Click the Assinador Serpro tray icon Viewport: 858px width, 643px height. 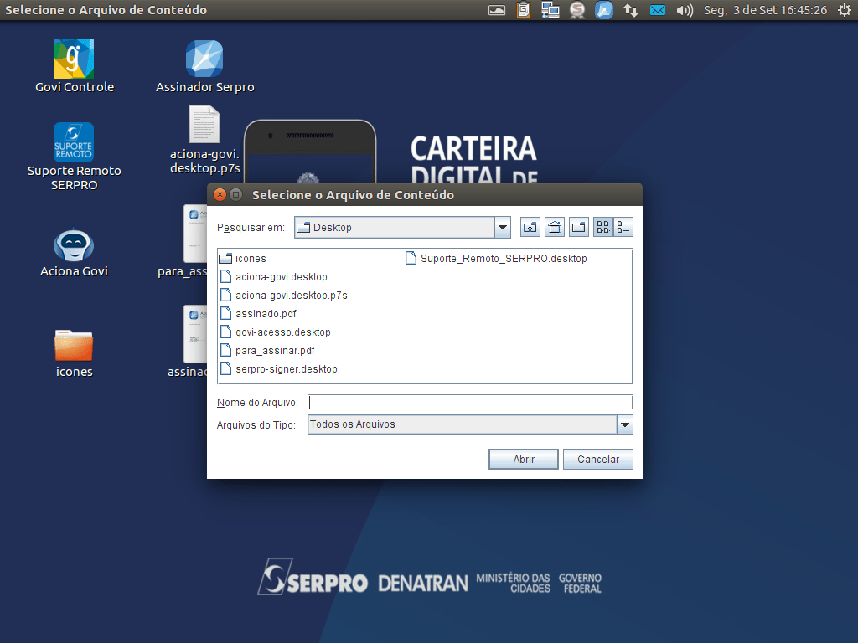(x=604, y=10)
